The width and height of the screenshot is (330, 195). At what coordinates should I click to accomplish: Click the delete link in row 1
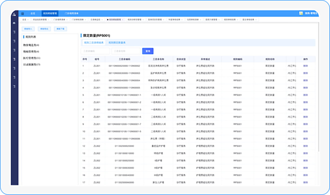(x=305, y=66)
